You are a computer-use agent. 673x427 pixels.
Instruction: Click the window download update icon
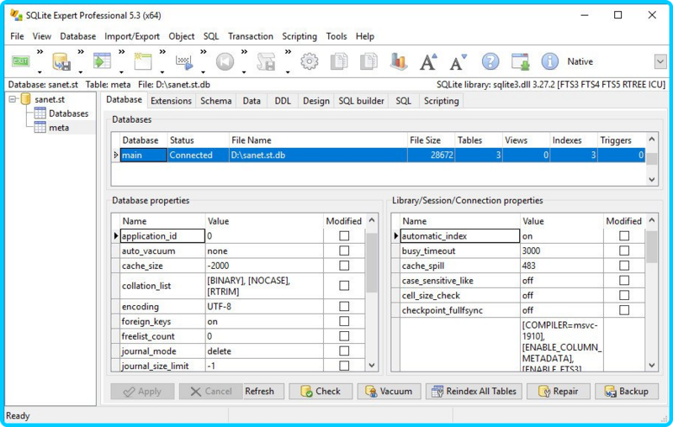pyautogui.click(x=520, y=61)
